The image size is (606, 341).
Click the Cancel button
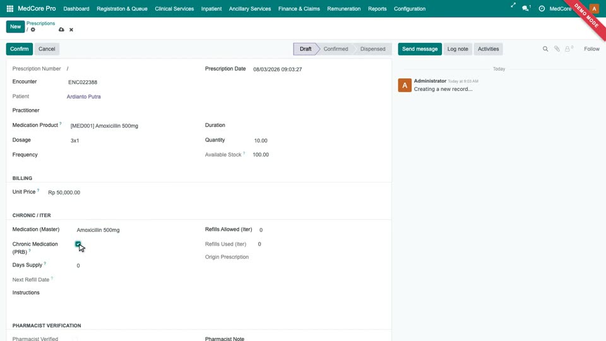[47, 49]
